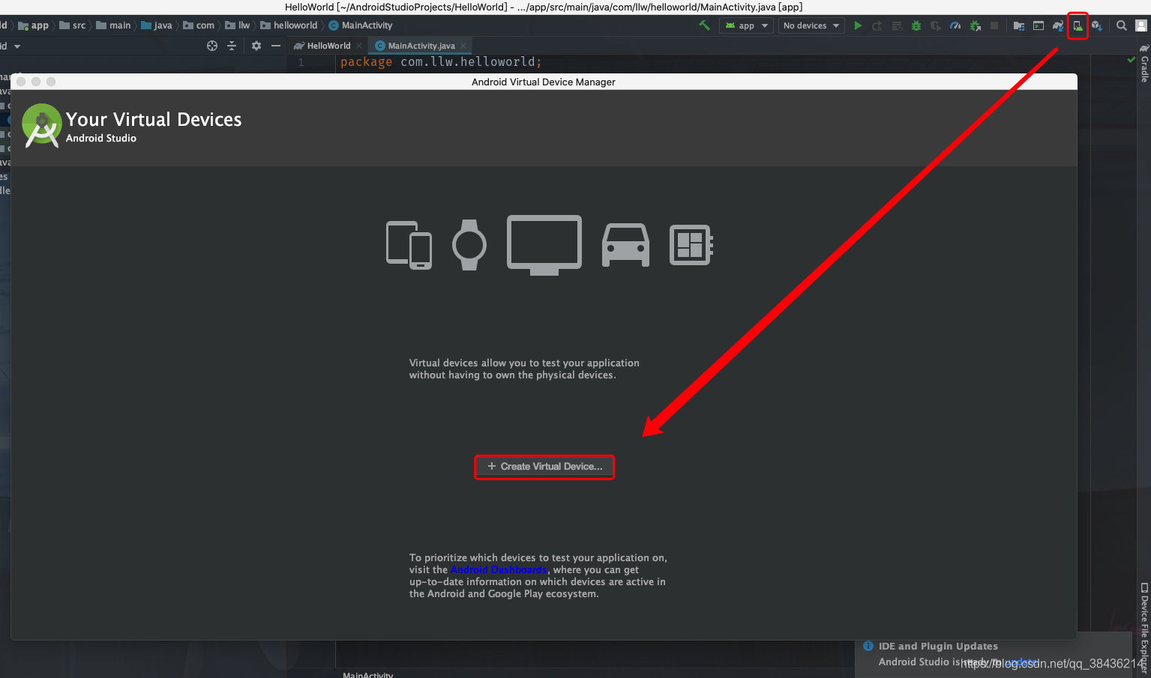Click the app breadcrumb in navigation bar
This screenshot has height=678, width=1151.
[34, 25]
